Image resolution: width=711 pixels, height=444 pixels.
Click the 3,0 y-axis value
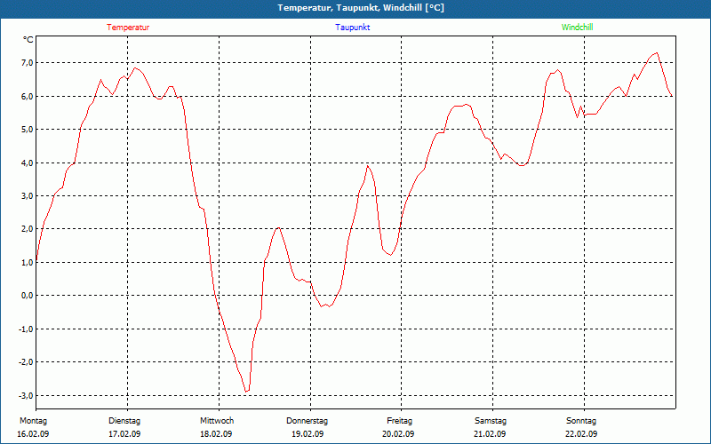[x=28, y=195]
